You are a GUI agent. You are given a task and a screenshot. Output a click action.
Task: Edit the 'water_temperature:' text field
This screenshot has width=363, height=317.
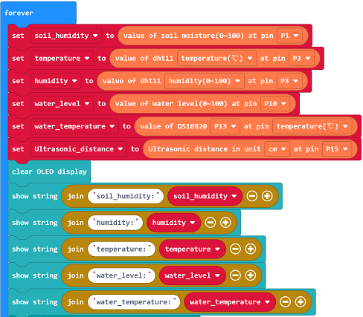click(x=134, y=302)
